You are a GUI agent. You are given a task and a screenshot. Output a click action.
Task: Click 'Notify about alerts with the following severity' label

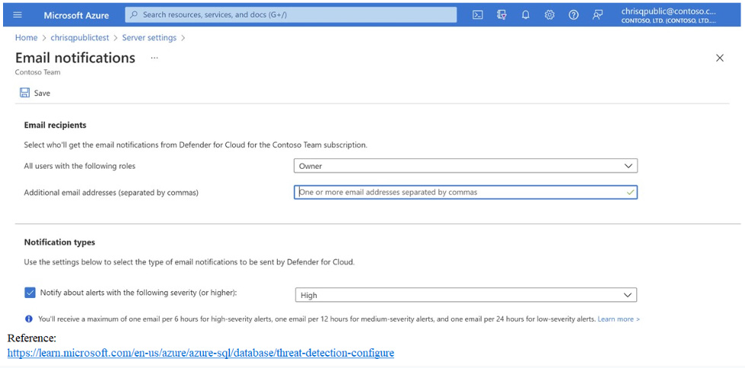[x=138, y=293]
